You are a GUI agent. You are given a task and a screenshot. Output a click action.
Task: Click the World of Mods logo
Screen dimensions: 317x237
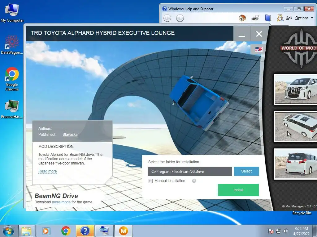(299, 48)
